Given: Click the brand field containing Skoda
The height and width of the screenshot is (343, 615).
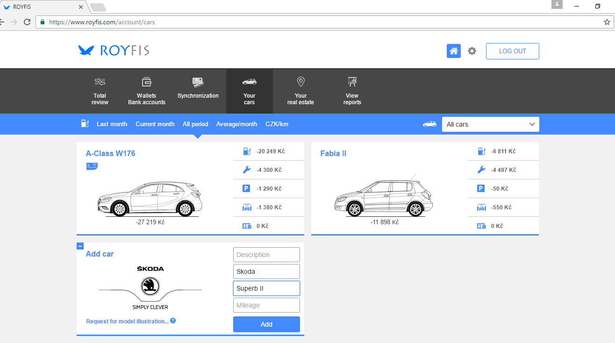Looking at the screenshot, I should pyautogui.click(x=266, y=272).
